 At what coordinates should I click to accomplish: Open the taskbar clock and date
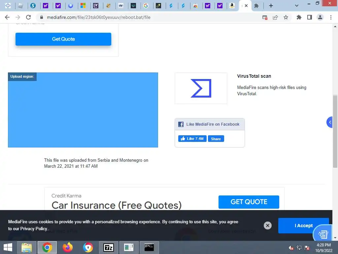(x=324, y=248)
